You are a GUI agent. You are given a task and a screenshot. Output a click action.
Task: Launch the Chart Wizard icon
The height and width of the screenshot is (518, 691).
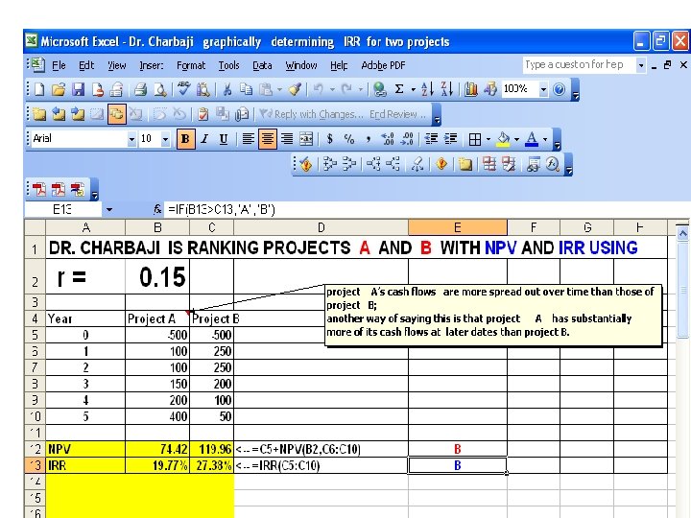(470, 89)
